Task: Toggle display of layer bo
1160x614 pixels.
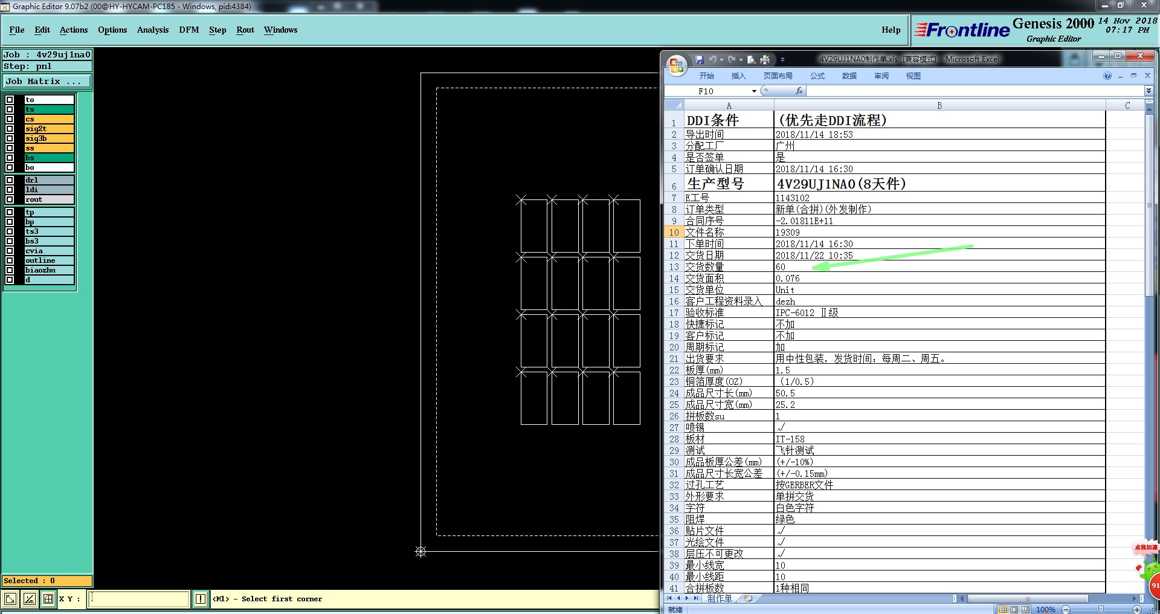Action: tap(10, 167)
